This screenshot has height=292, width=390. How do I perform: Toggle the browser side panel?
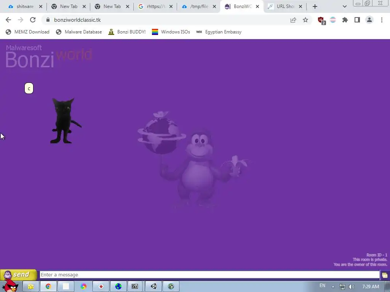click(357, 20)
